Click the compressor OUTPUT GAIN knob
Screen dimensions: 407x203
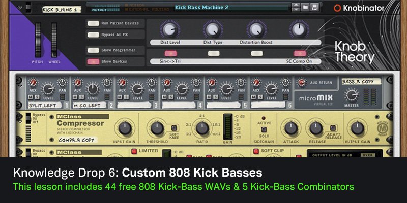(358, 128)
